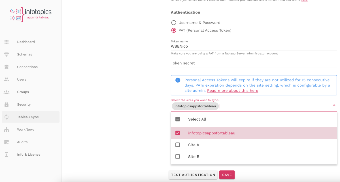
Task: Select the Security lock icon
Action: (x=6, y=104)
